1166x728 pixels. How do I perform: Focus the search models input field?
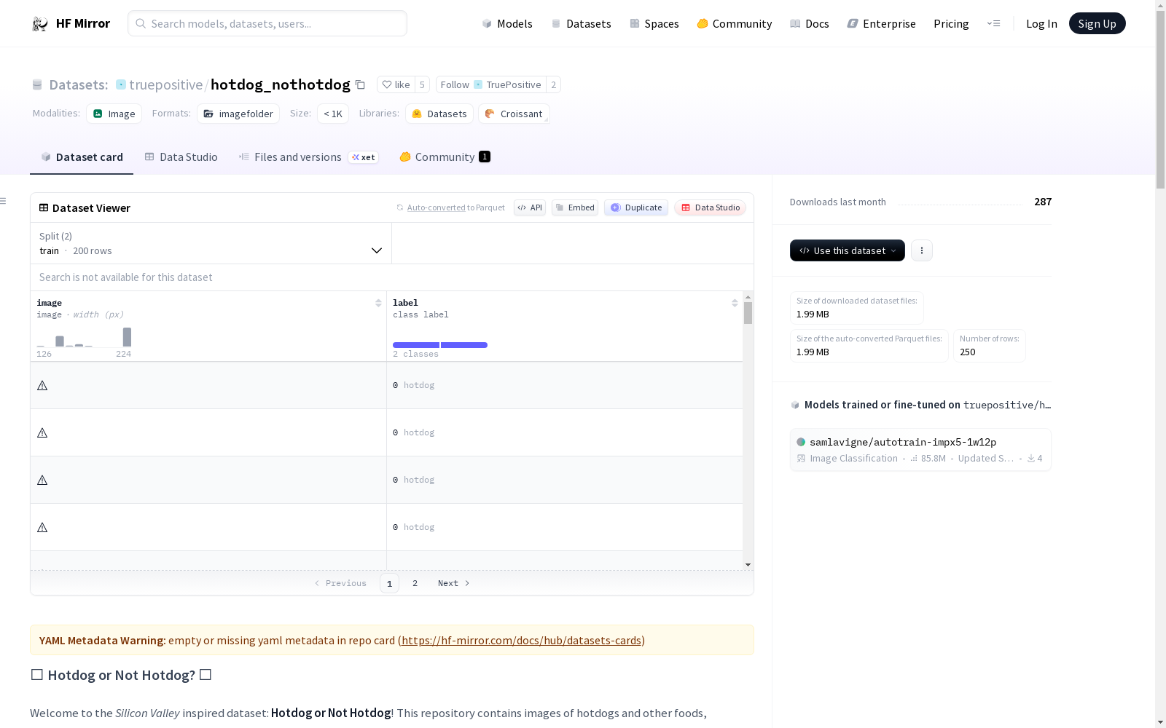coord(267,23)
